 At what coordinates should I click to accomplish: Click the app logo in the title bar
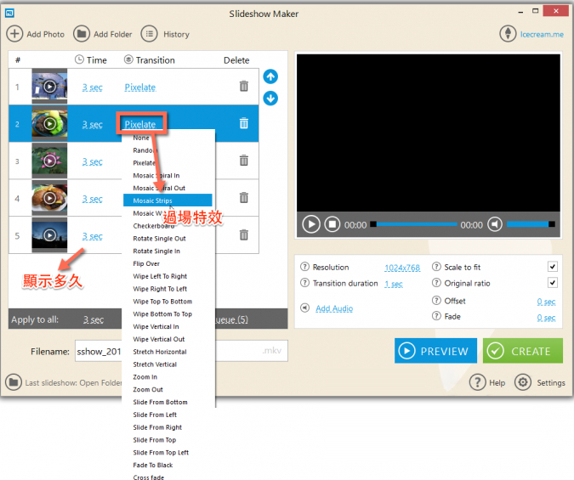pos(9,14)
